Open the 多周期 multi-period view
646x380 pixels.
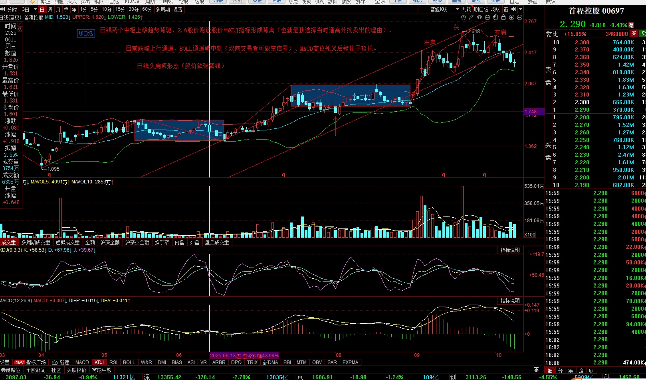coord(162,9)
